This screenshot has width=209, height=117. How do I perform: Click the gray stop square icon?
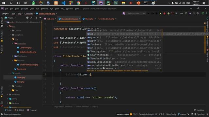(x=176, y=14)
